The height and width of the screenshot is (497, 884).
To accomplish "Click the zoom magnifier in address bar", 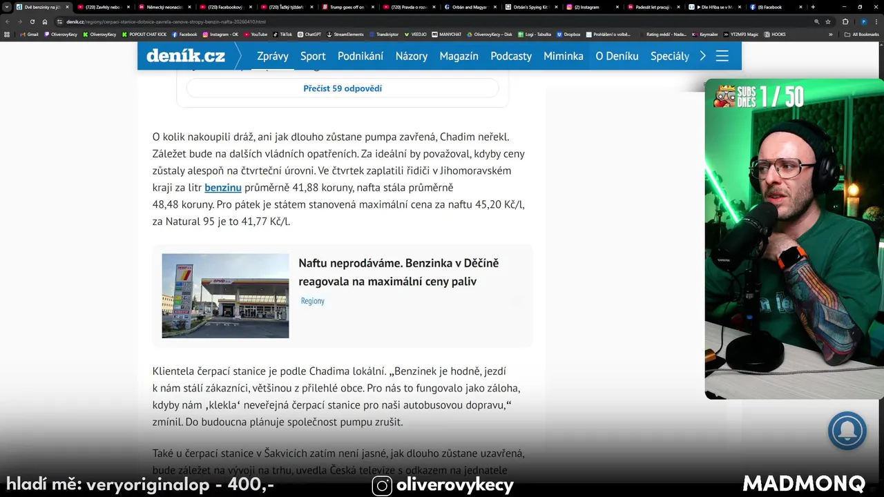I will 817,21.
